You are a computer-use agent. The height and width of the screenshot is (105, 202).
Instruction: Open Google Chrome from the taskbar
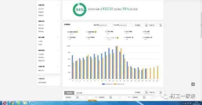click(x=12, y=103)
